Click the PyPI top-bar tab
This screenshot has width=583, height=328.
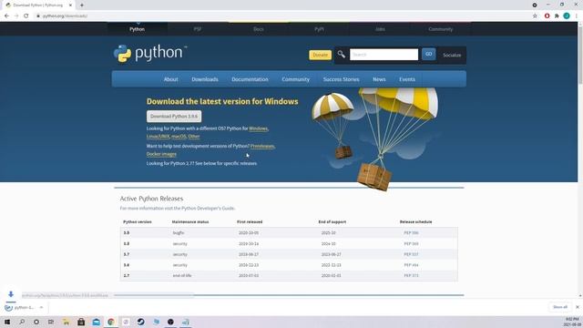319,29
